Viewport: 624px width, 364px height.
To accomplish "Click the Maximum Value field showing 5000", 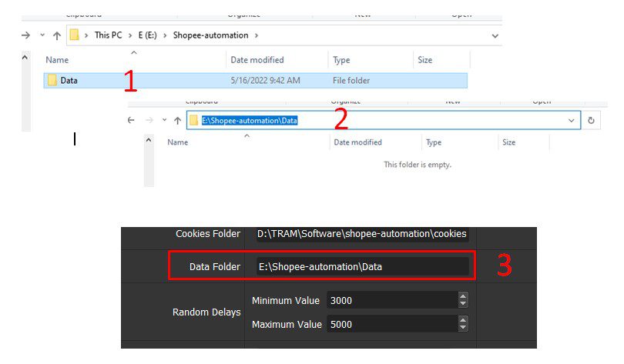I will coord(392,324).
